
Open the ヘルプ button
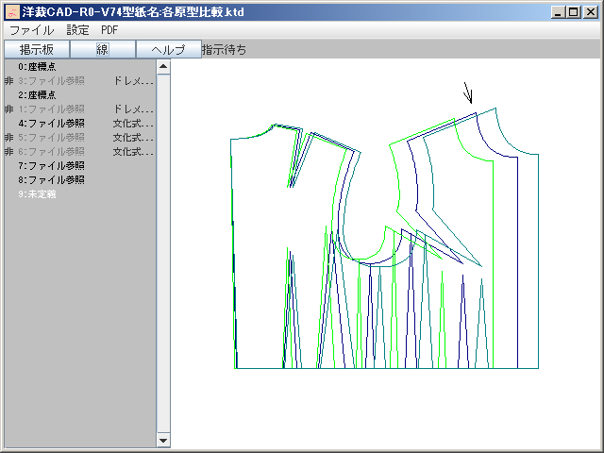point(169,49)
